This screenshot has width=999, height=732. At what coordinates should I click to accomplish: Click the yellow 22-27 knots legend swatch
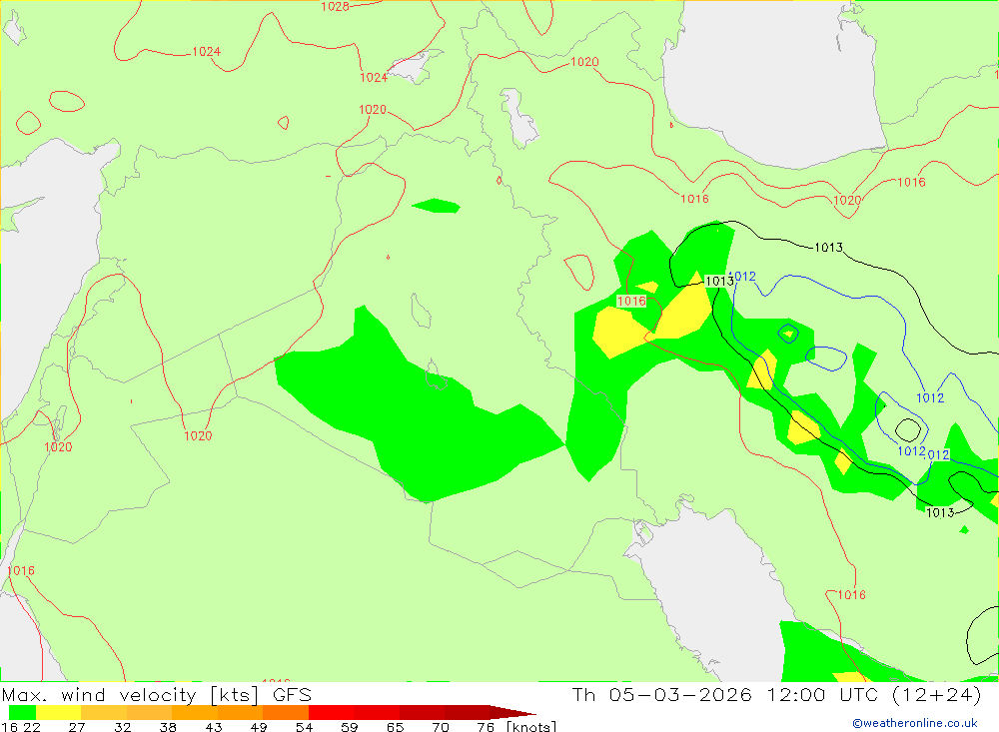[59, 712]
